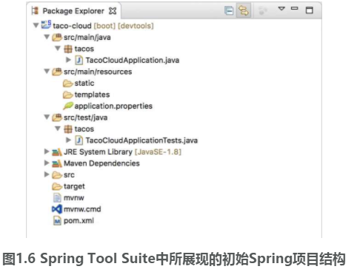The height and width of the screenshot is (272, 357).
Task: Select application.properties file
Action: click(113, 106)
